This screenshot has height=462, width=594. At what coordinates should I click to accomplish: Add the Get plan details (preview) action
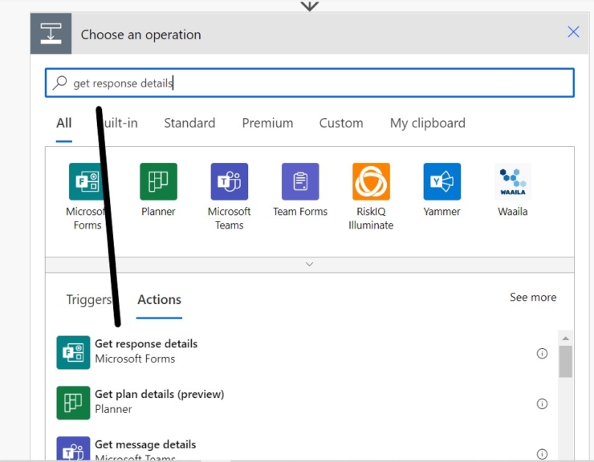[x=159, y=401]
